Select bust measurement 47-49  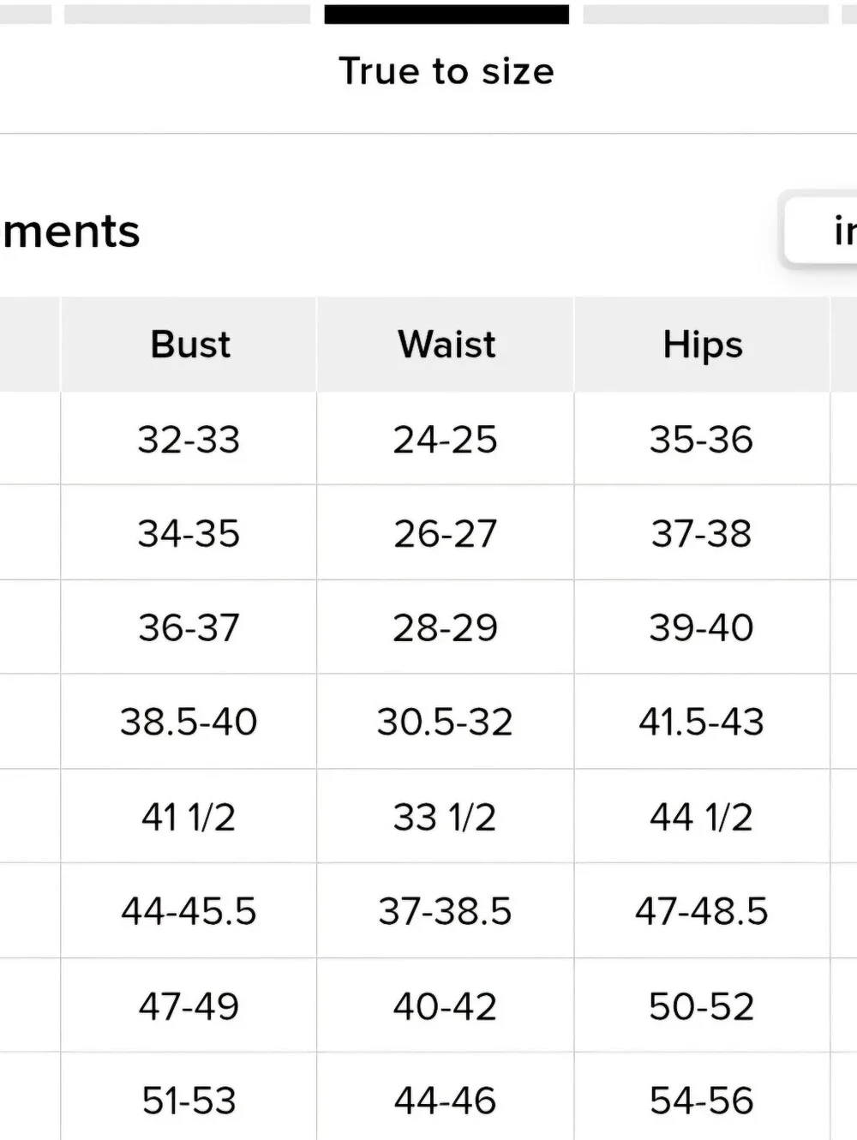click(189, 1006)
